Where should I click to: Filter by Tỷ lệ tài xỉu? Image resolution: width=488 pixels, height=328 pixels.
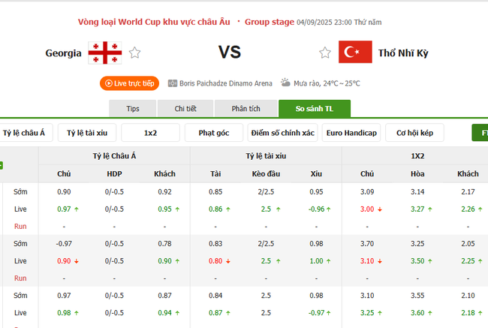coord(87,133)
